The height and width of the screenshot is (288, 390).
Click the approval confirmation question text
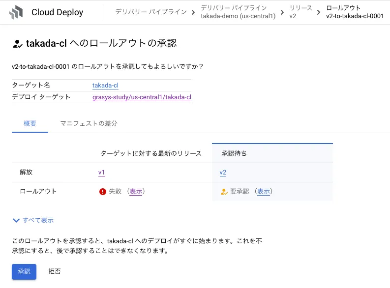point(107,67)
